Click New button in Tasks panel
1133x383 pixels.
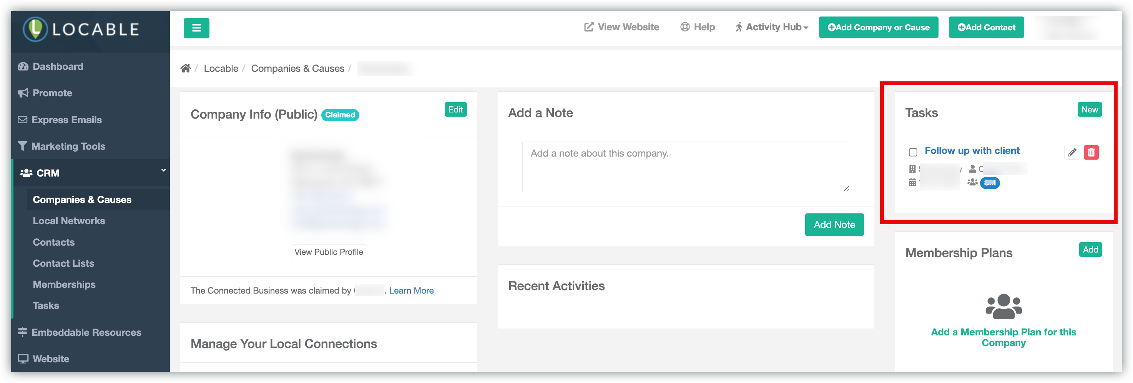coord(1090,110)
